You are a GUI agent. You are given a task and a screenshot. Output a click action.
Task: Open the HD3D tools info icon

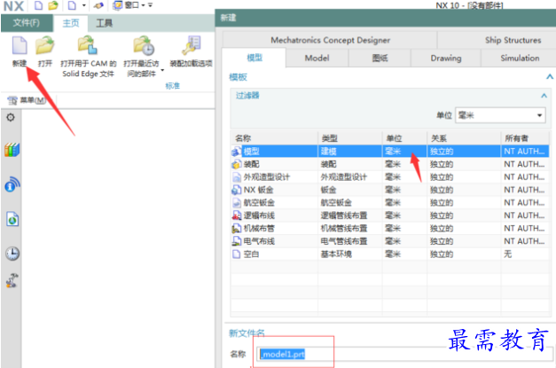(12, 184)
